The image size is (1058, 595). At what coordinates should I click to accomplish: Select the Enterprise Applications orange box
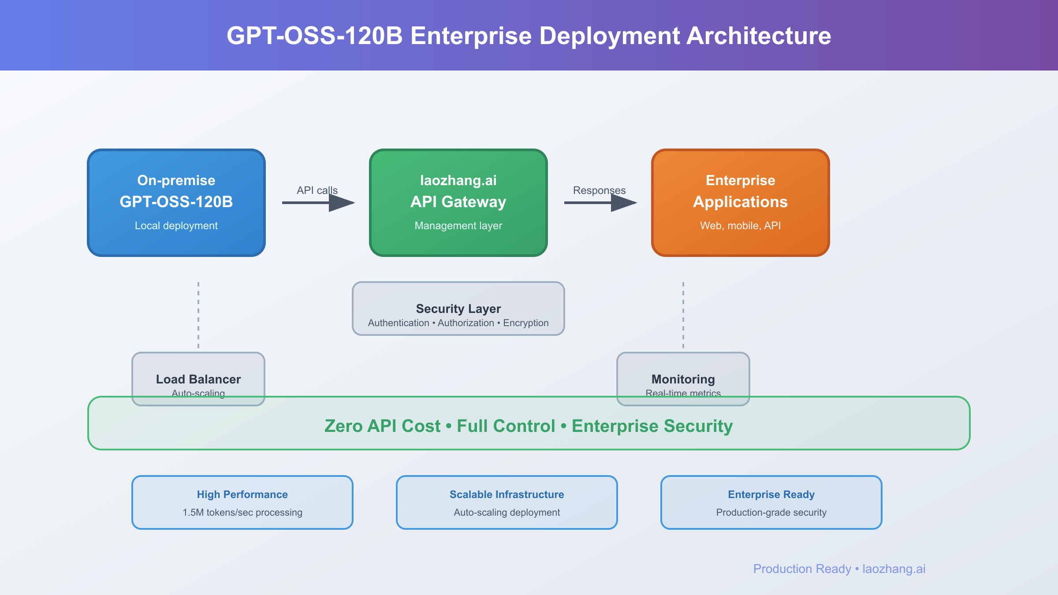coord(741,203)
